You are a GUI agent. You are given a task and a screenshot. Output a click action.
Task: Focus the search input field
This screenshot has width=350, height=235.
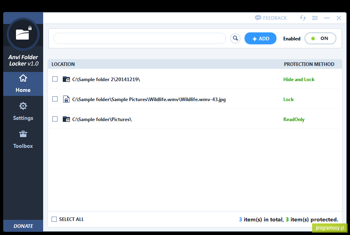tap(140, 38)
